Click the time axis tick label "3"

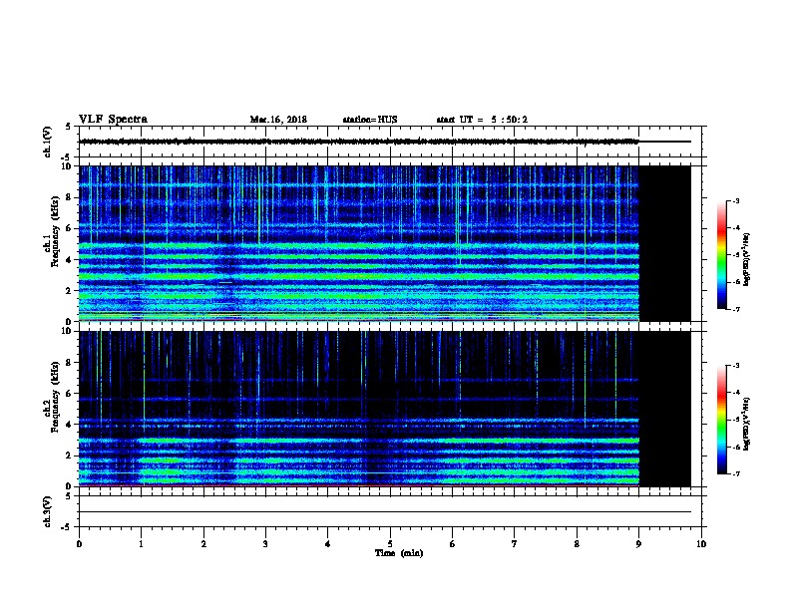(x=265, y=544)
